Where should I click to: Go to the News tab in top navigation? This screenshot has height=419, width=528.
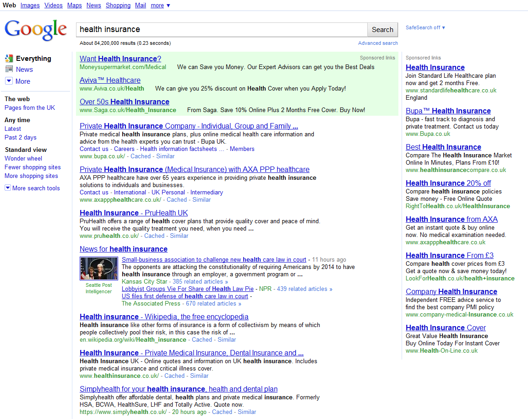[x=93, y=5]
